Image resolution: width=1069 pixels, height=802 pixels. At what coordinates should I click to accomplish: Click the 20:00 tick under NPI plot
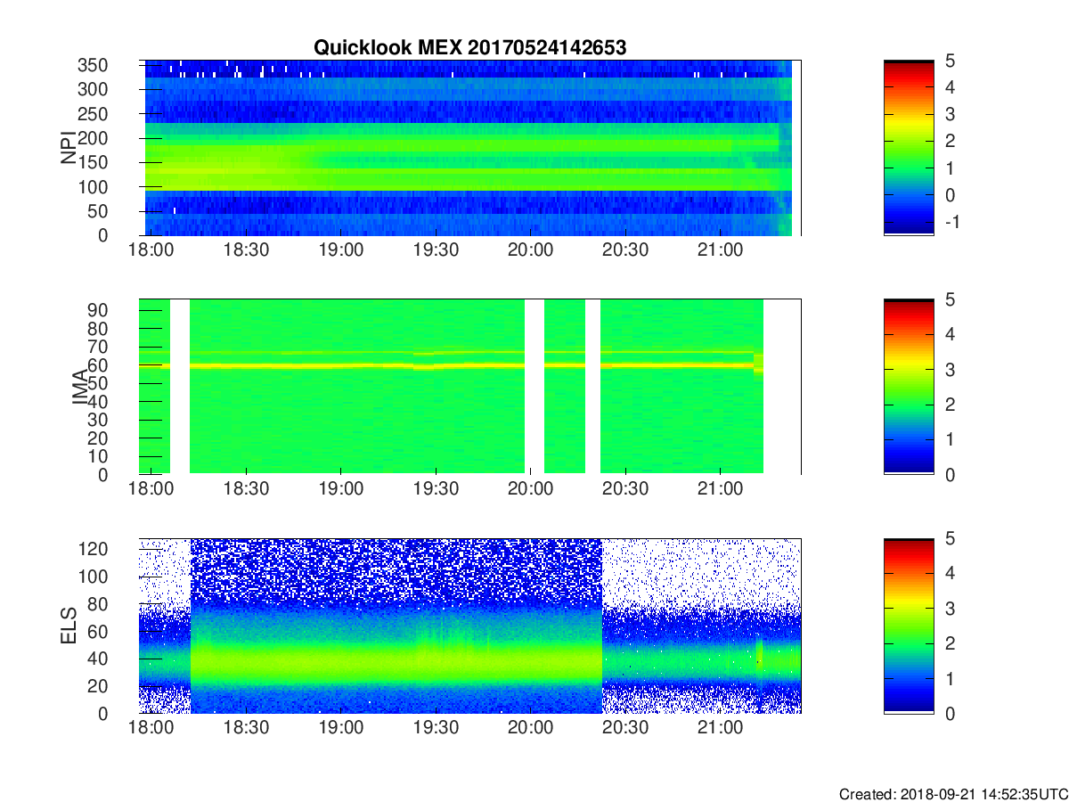coord(531,251)
